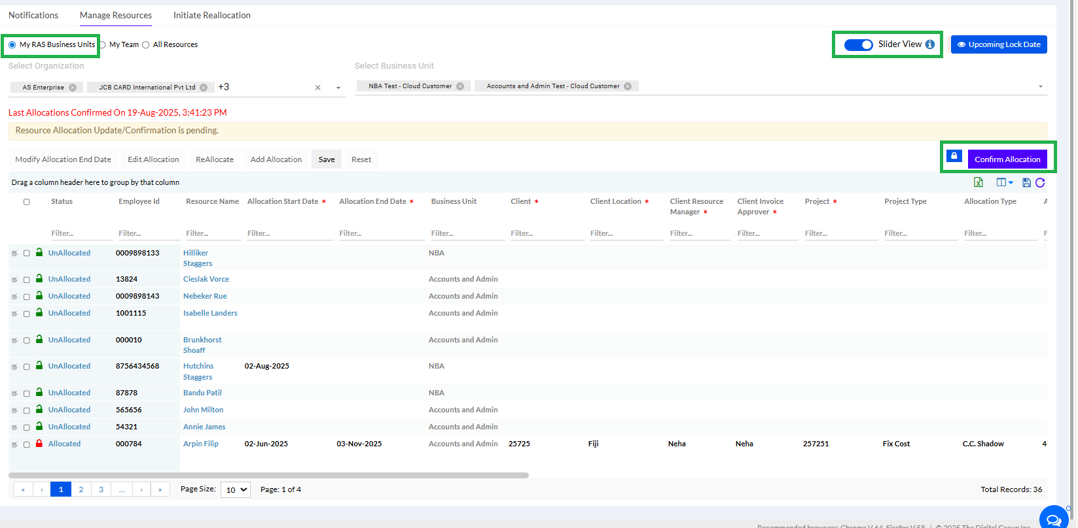Image resolution: width=1078 pixels, height=528 pixels.
Task: Open the Page Size dropdown
Action: [x=236, y=489]
